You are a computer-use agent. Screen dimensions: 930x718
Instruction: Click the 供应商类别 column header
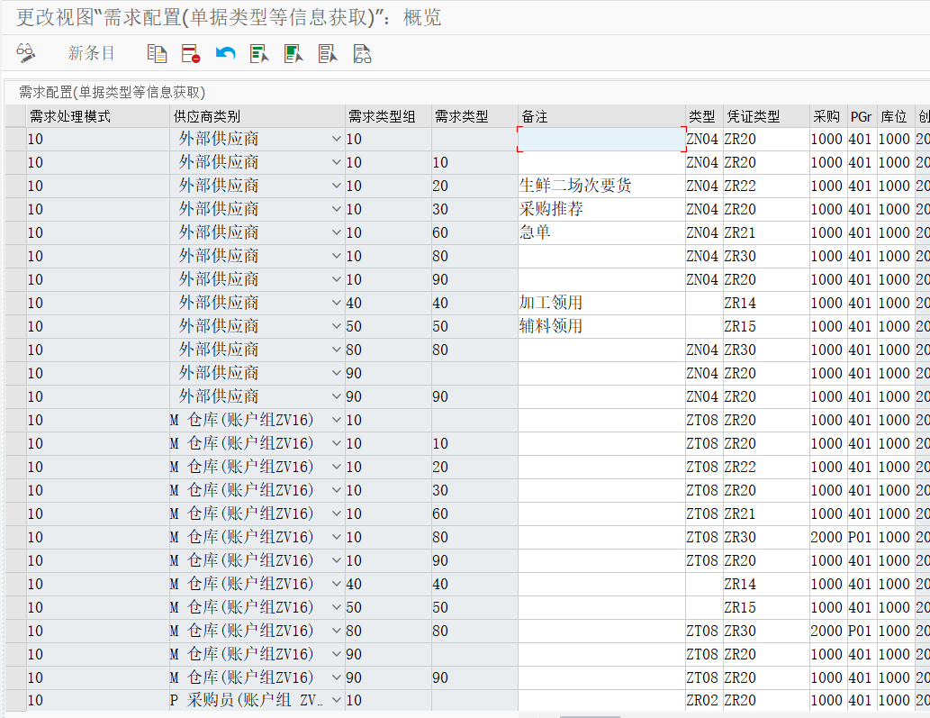pos(257,116)
